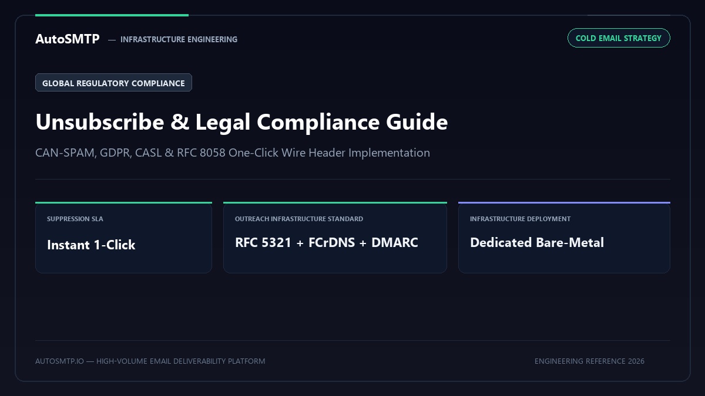The image size is (705, 396).
Task: Click the COLD EMAIL STRATEGY pill
Action: 619,38
